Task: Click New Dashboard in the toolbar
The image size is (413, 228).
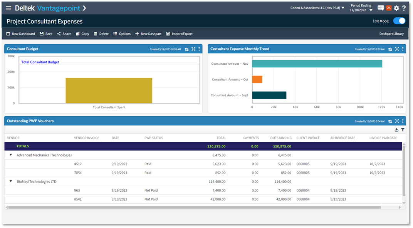Action: pos(20,34)
